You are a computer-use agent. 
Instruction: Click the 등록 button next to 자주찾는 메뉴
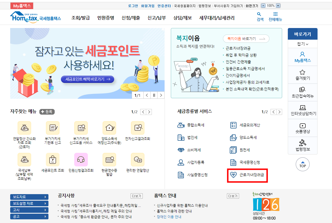pyautogui.click(x=47, y=112)
